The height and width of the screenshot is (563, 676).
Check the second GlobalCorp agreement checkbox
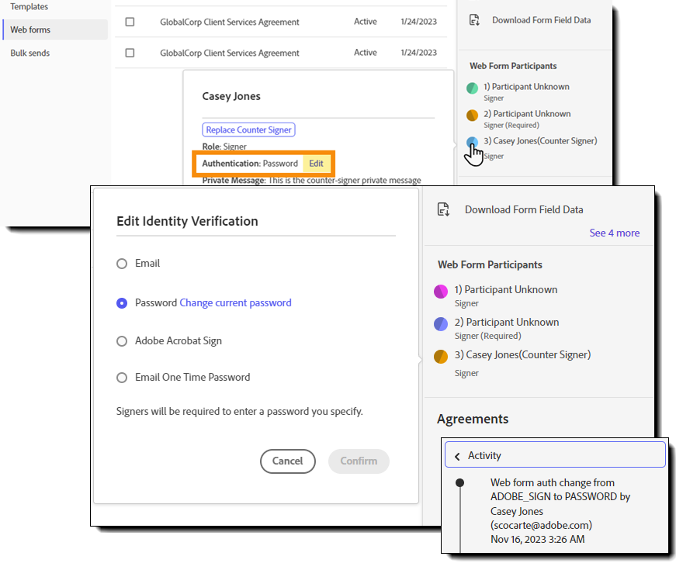click(130, 53)
